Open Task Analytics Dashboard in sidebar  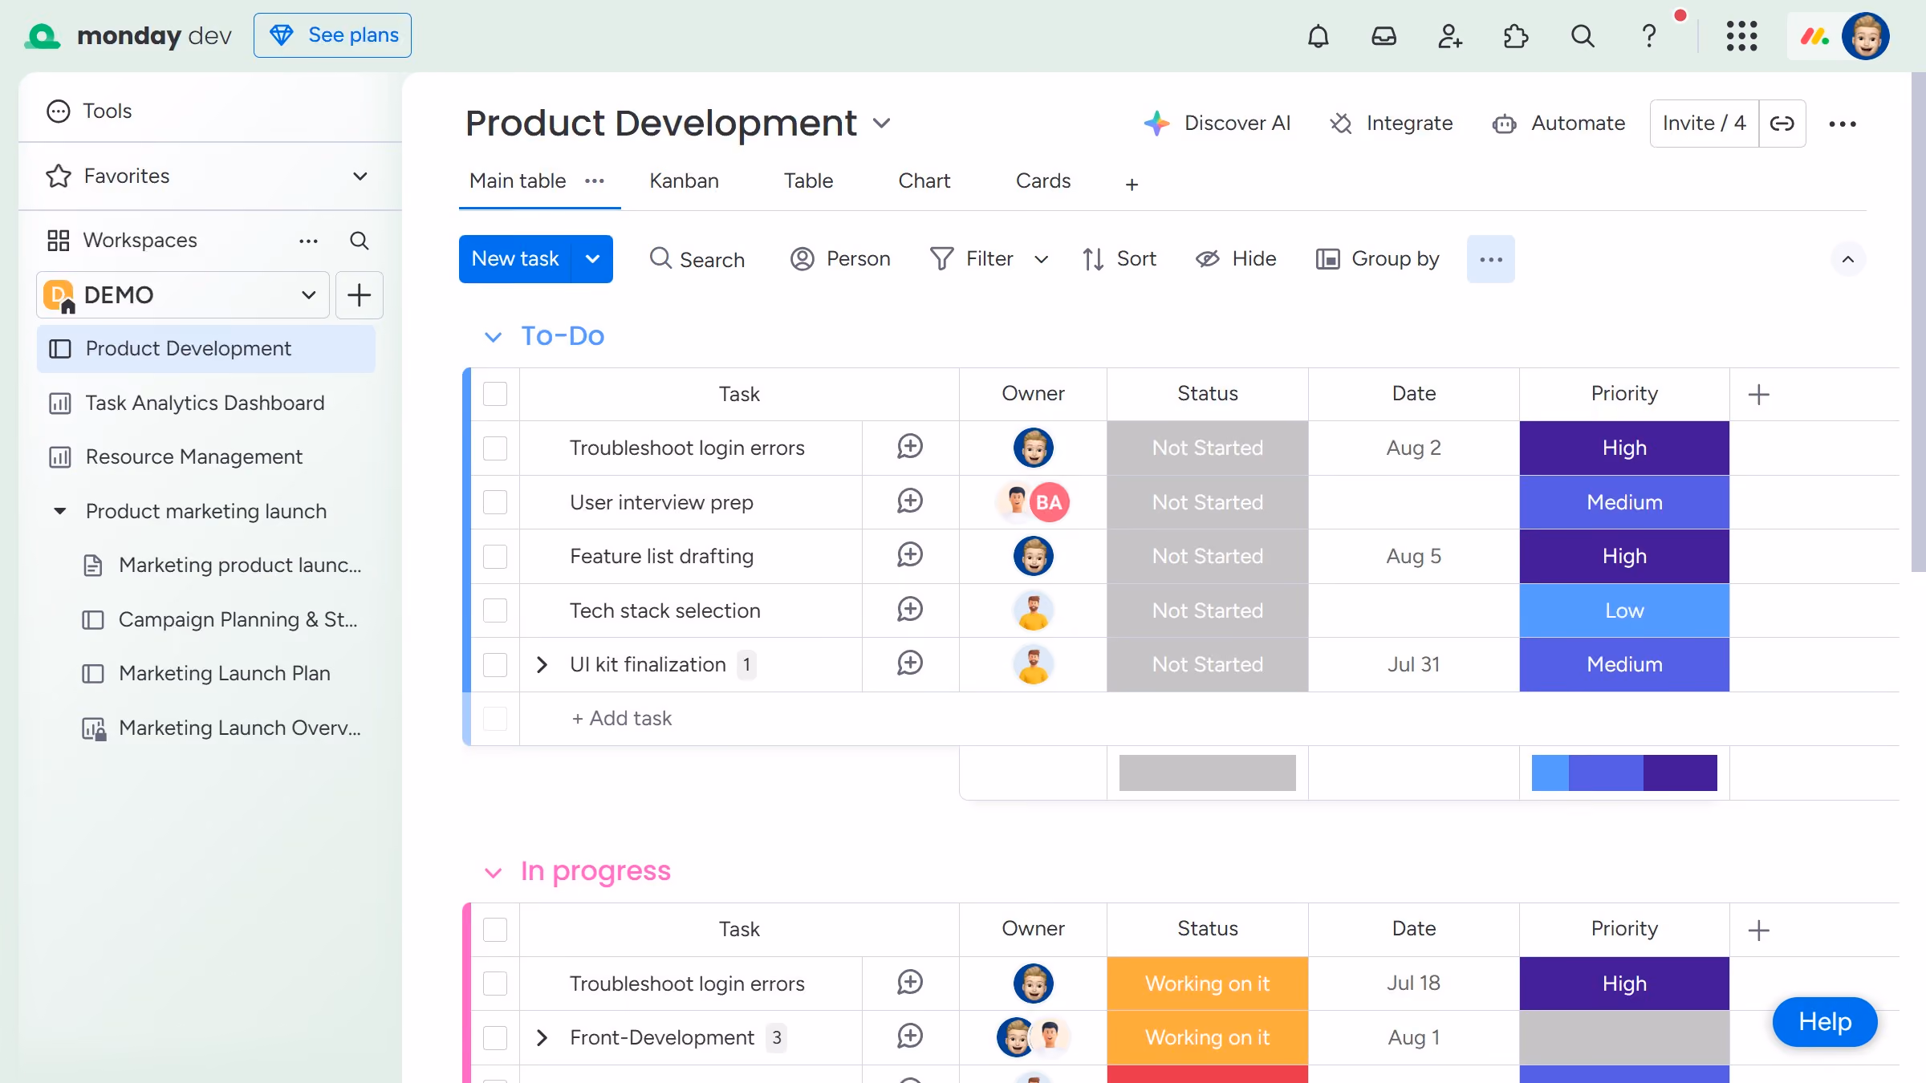coord(205,403)
